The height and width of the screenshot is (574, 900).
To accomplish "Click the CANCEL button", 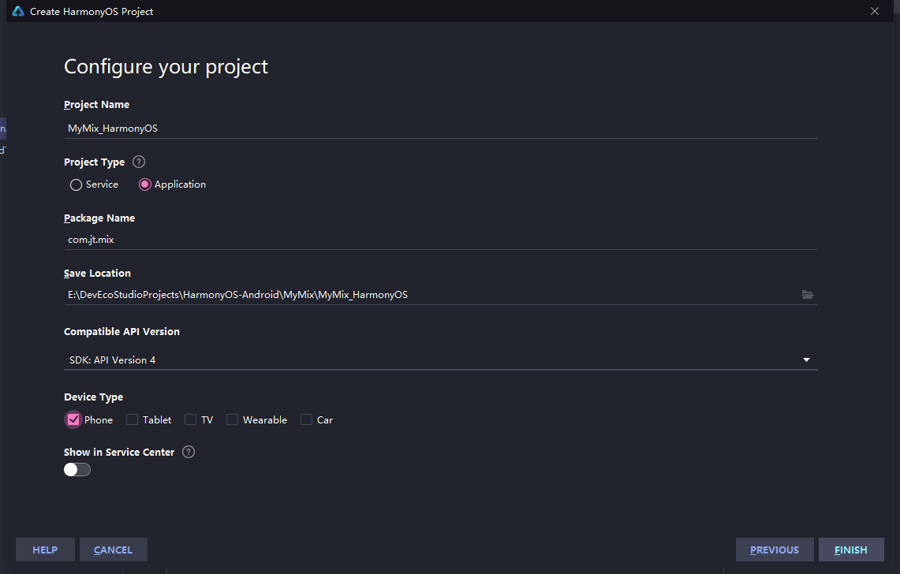I will pyautogui.click(x=113, y=550).
